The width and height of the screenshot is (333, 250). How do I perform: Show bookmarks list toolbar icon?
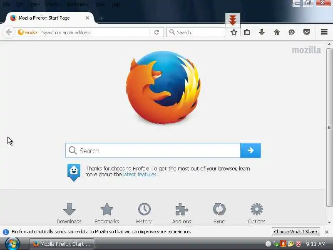[247, 32]
